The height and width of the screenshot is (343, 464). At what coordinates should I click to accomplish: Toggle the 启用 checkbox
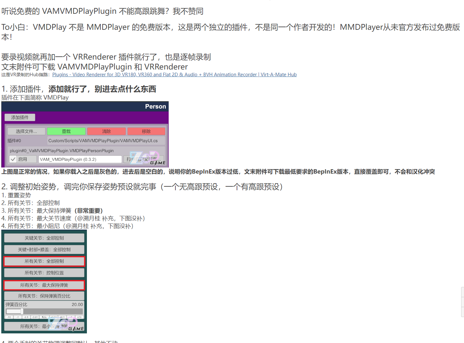13,159
